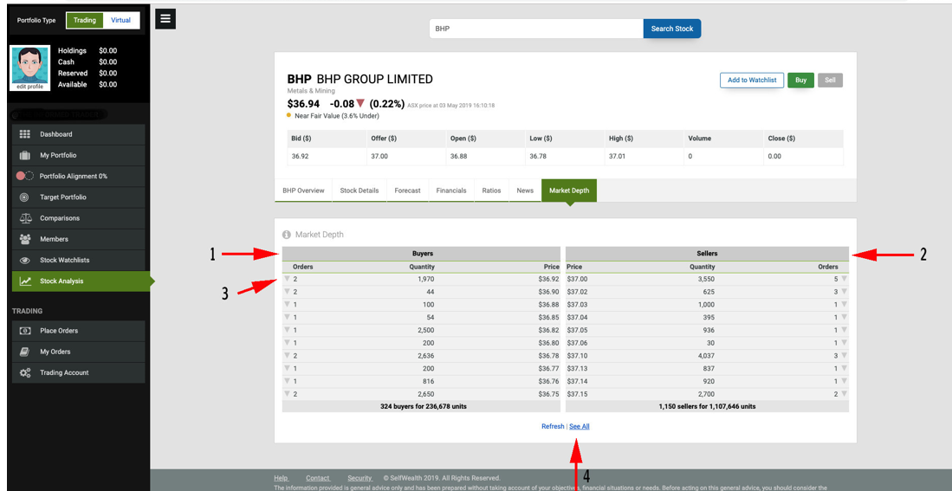Screen dimensions: 952x491
Task: Click the Refresh link
Action: 553,427
